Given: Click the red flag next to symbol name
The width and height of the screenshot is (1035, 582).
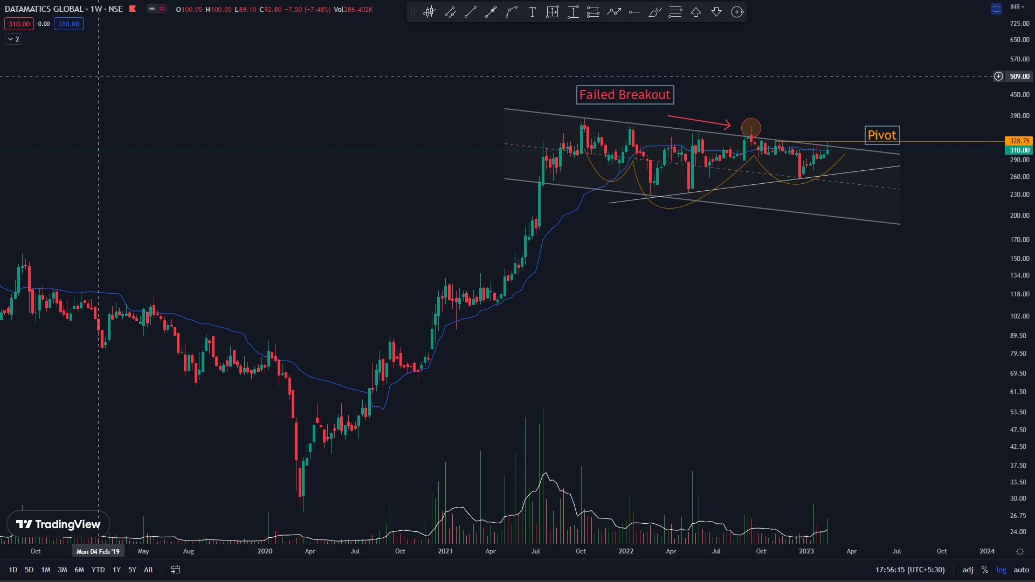Looking at the screenshot, I should [133, 9].
